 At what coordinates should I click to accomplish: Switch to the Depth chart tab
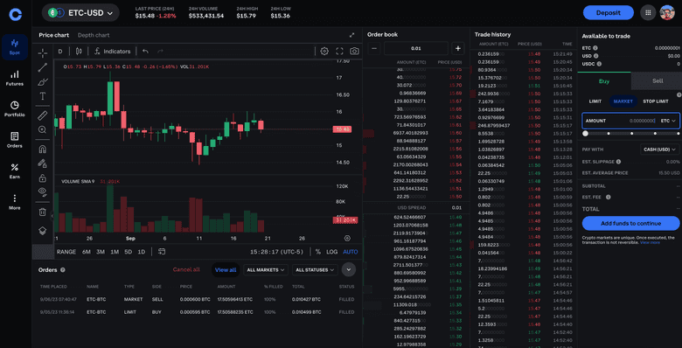tap(94, 35)
